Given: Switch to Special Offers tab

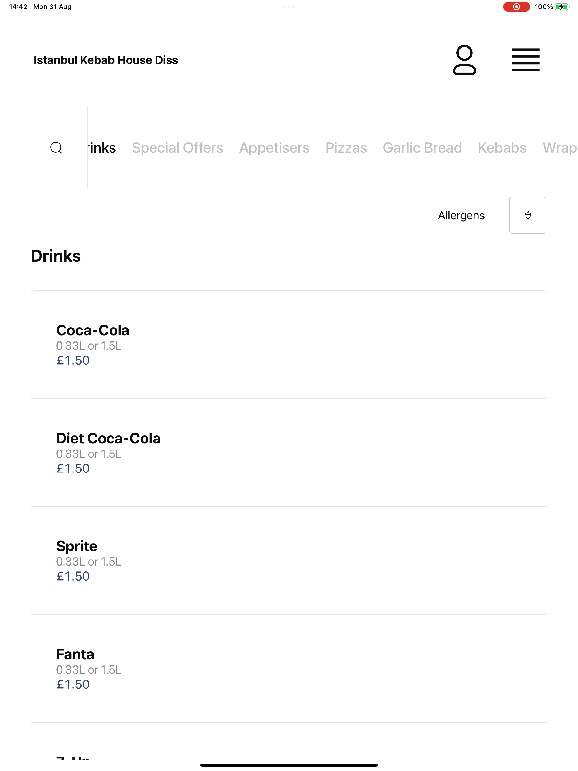Looking at the screenshot, I should point(178,148).
